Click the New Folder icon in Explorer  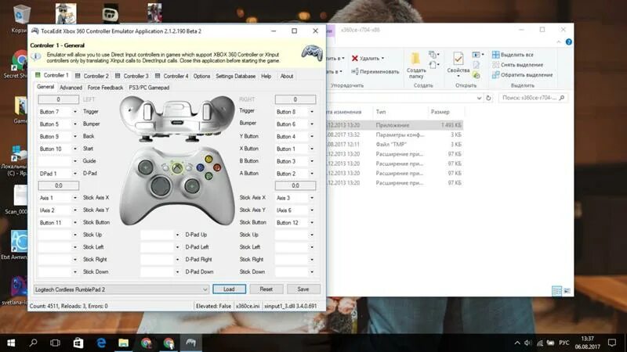pos(416,59)
